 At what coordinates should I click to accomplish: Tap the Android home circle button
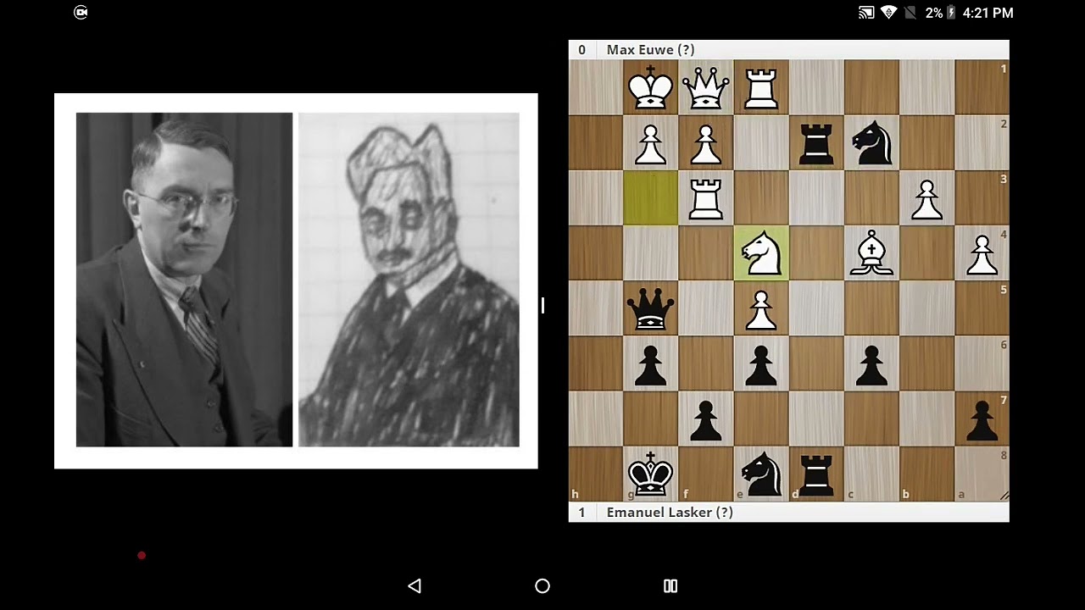pyautogui.click(x=542, y=585)
